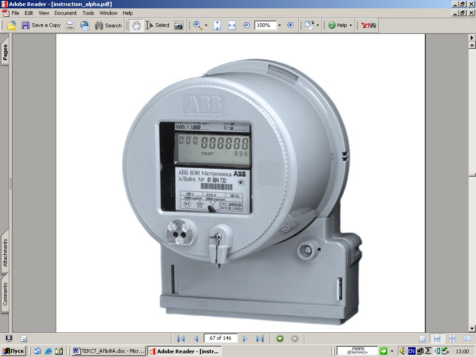Open the Пуск start menu button
The height and width of the screenshot is (357, 476).
[13, 351]
